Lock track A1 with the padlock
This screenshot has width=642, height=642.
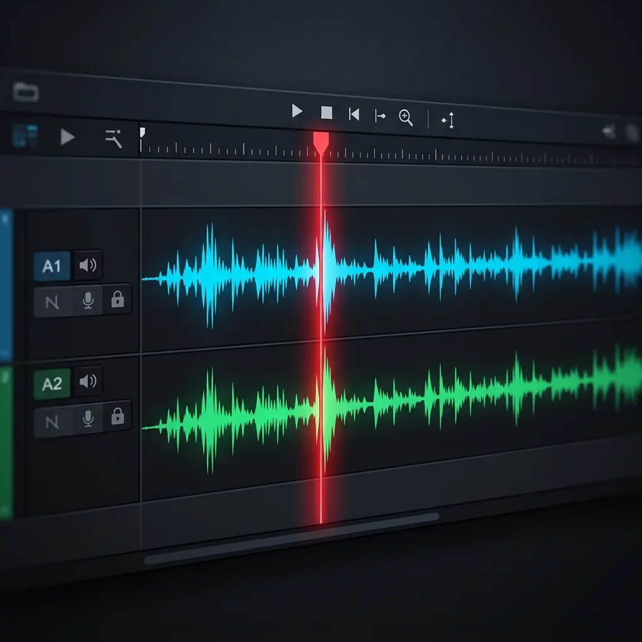(117, 299)
